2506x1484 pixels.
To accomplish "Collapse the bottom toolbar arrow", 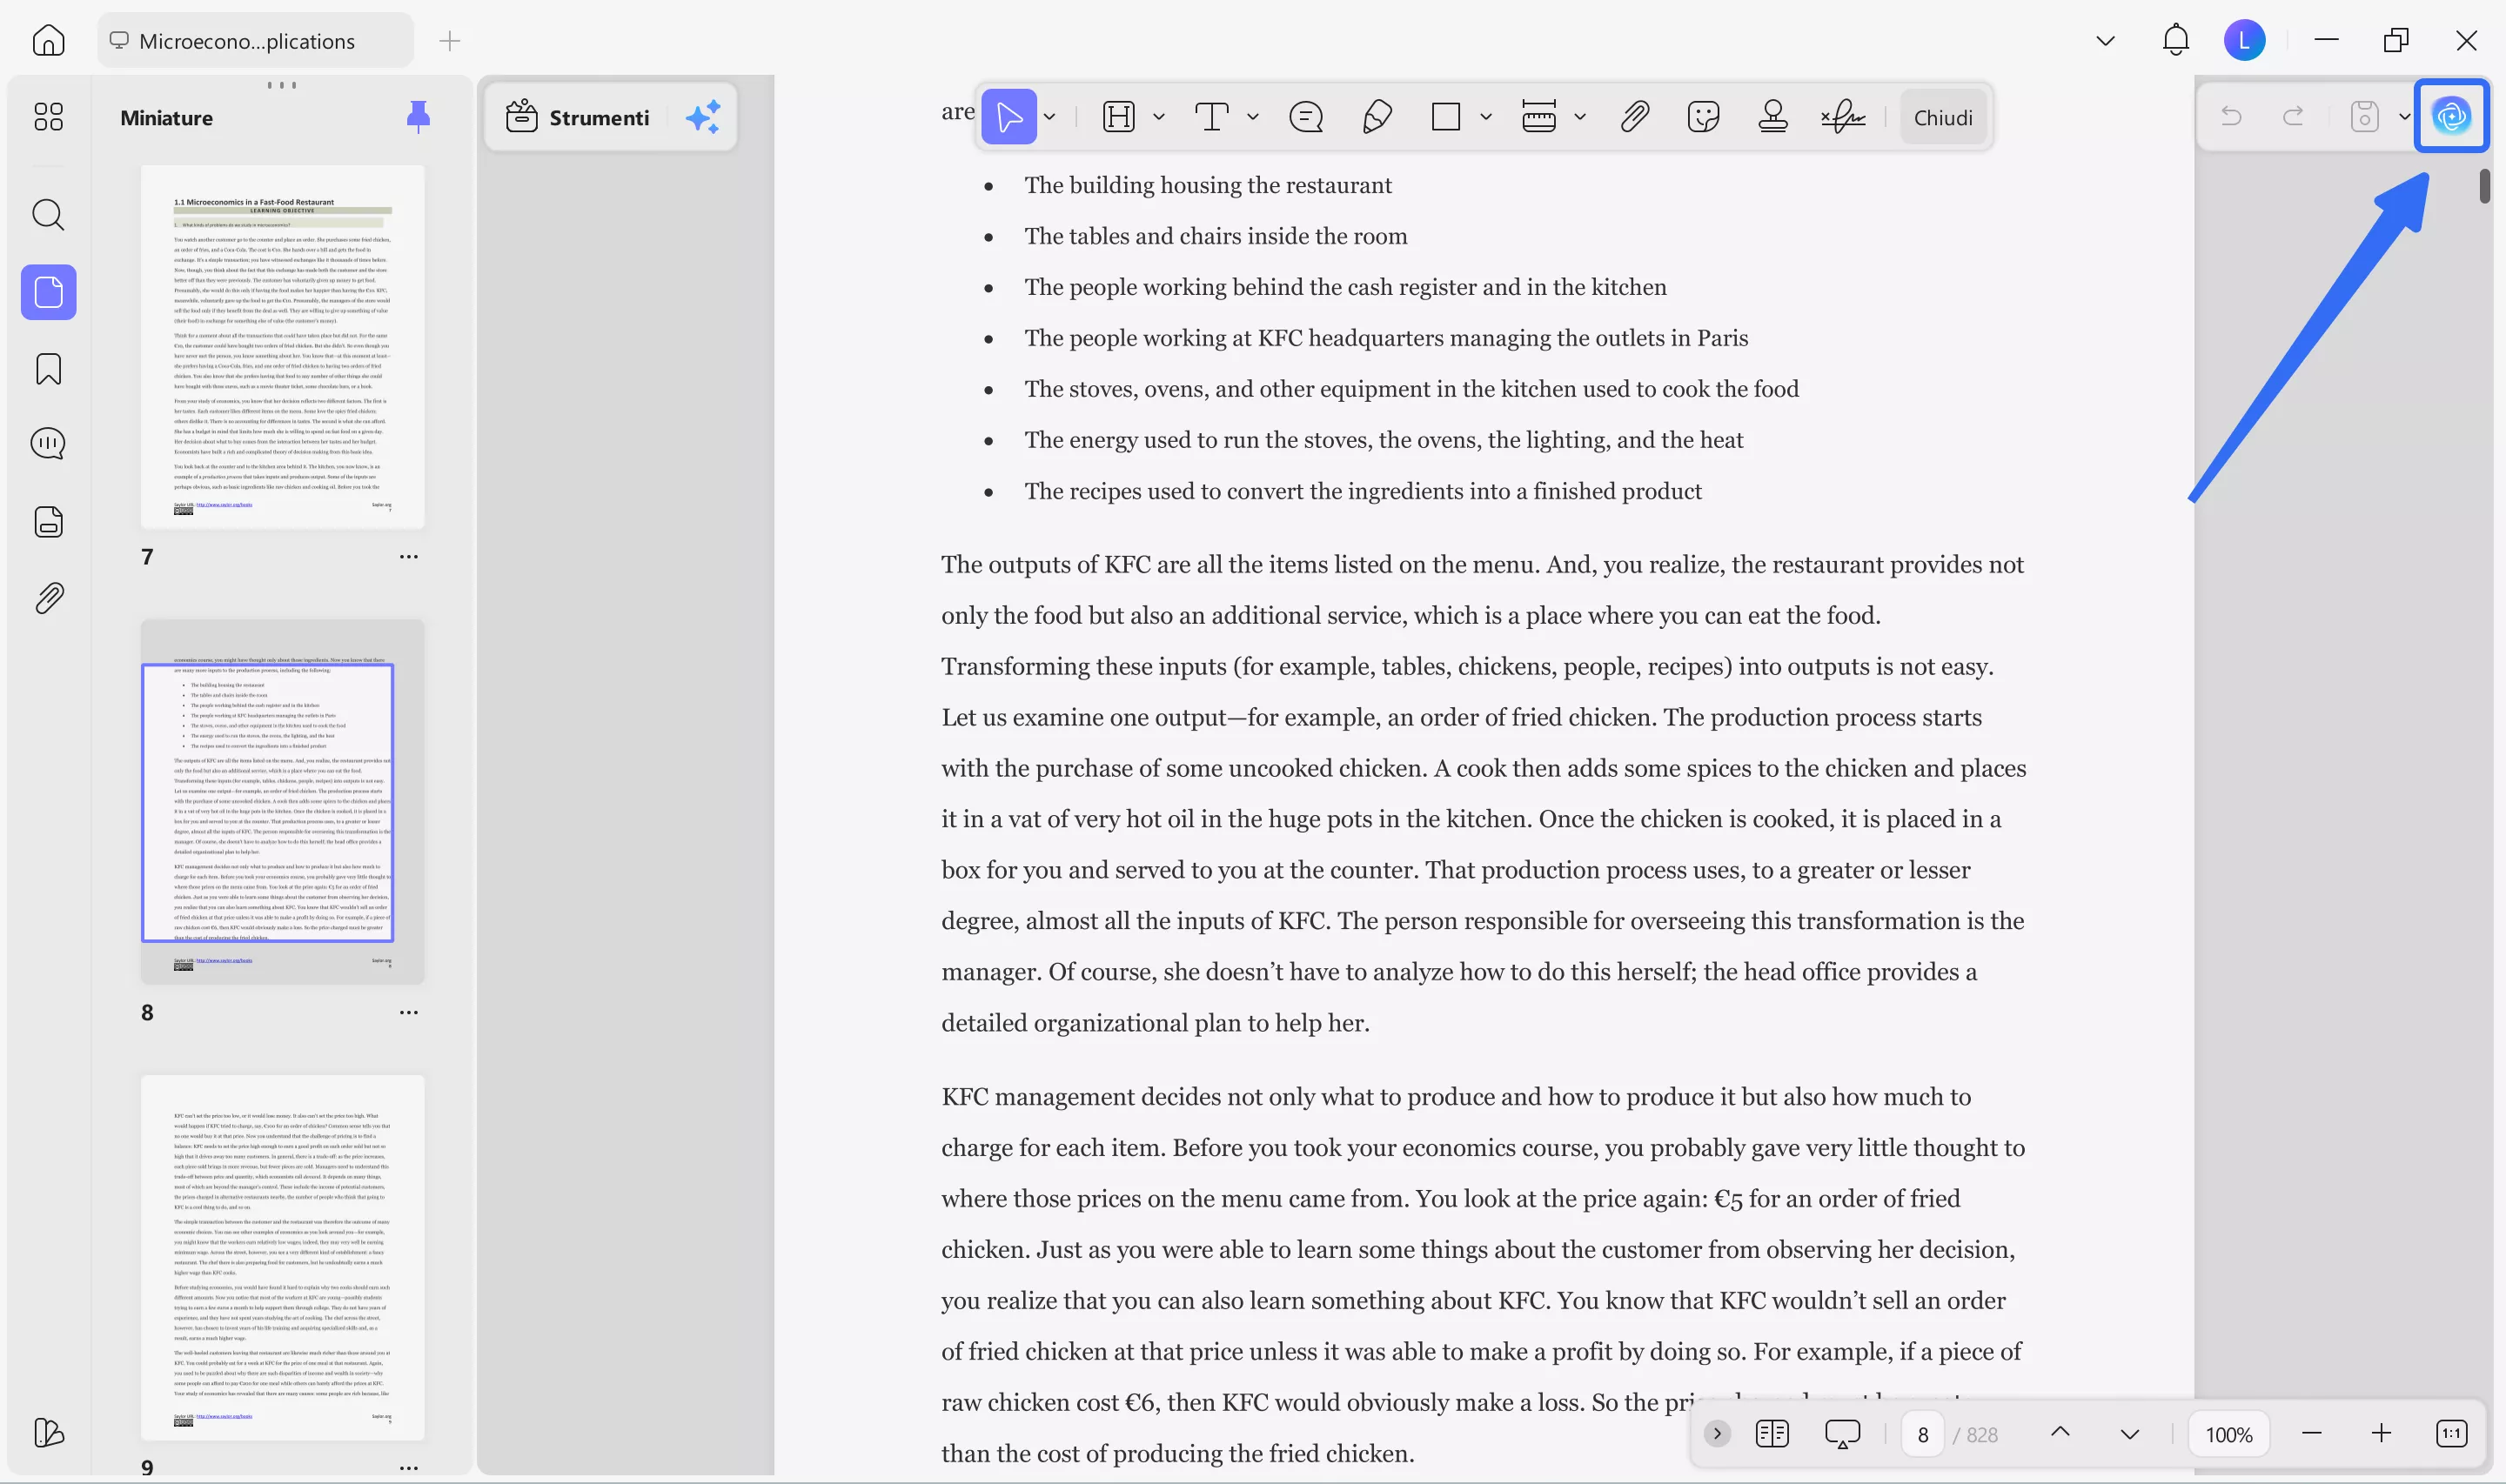I will (1717, 1434).
